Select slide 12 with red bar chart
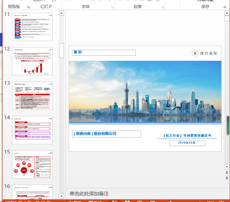The image size is (230, 202). (x=32, y=61)
